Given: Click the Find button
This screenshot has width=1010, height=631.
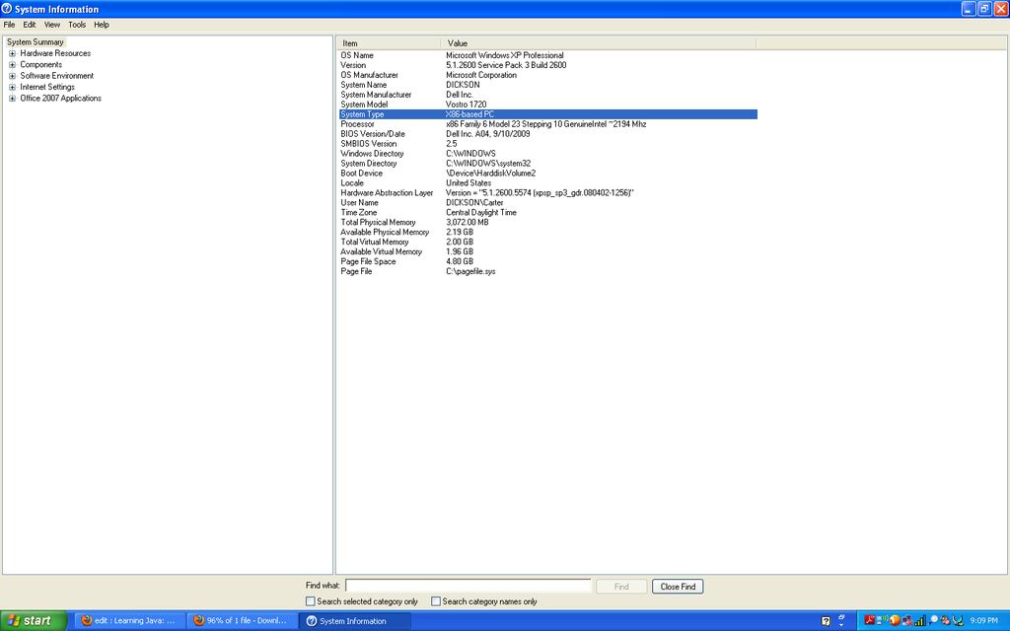Looking at the screenshot, I should pos(621,587).
